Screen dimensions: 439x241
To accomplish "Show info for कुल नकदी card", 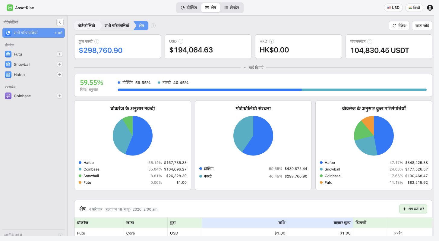I will tap(97, 42).
